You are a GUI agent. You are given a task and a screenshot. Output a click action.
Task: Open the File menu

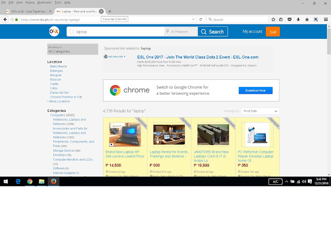(x=4, y=3)
